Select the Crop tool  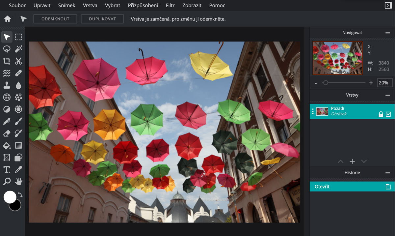(x=7, y=61)
